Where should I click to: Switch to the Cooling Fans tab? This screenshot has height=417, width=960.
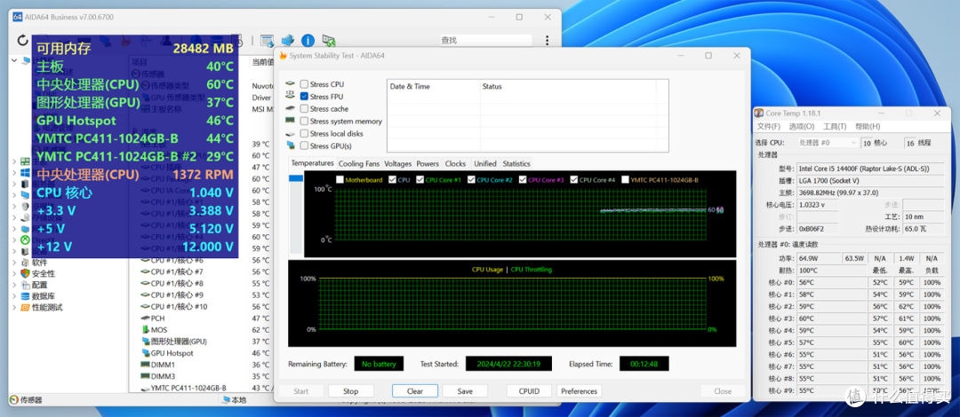coord(359,164)
